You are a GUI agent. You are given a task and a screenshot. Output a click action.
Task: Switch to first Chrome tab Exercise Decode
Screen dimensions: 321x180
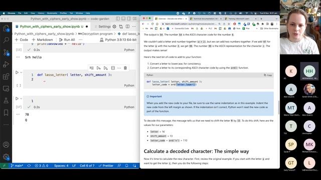171,18
